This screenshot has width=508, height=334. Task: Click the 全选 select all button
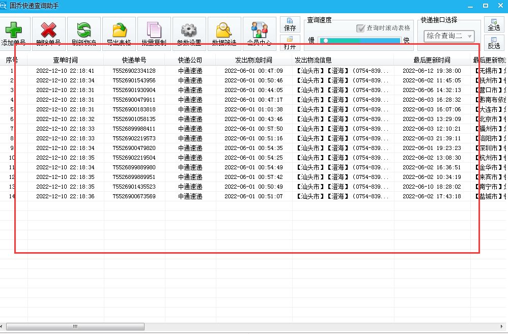click(x=494, y=25)
